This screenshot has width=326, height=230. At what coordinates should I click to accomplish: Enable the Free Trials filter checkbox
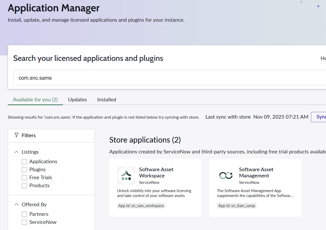[24, 178]
